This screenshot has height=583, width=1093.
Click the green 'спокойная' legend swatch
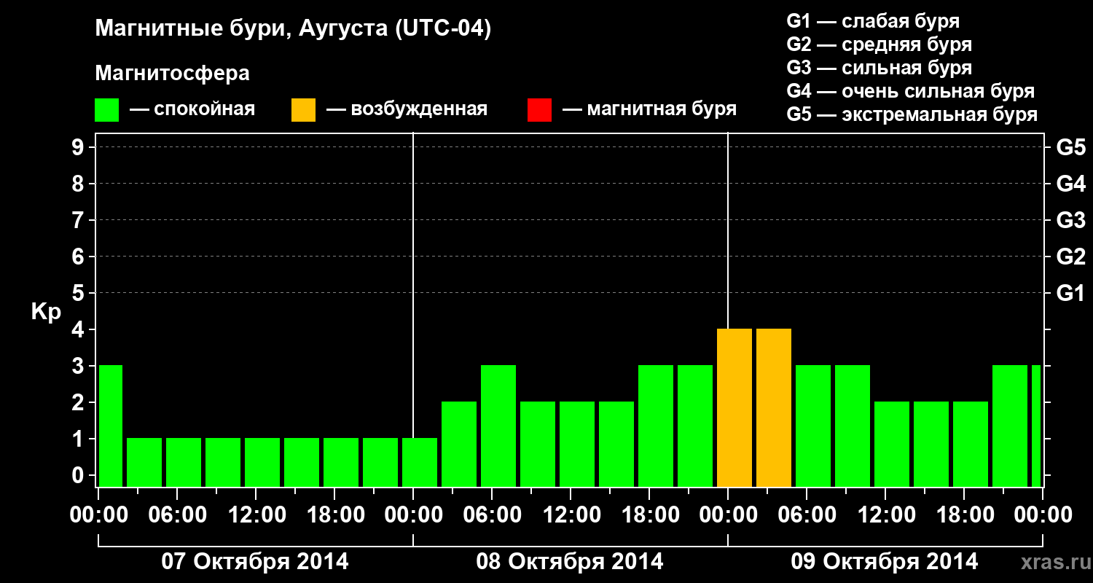107,110
